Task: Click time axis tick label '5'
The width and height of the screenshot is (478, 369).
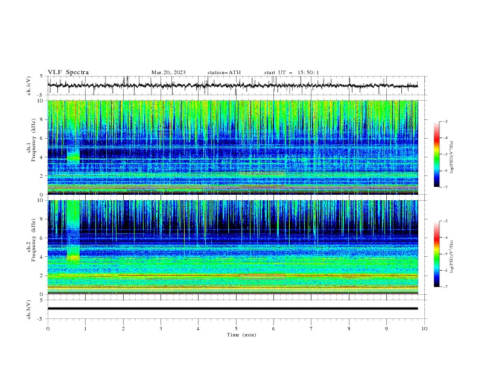Action: (x=236, y=329)
